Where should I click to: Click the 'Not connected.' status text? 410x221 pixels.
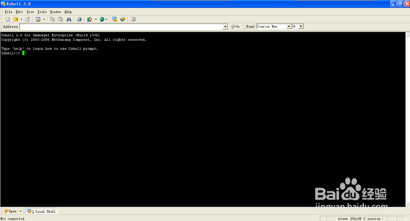coord(13,219)
